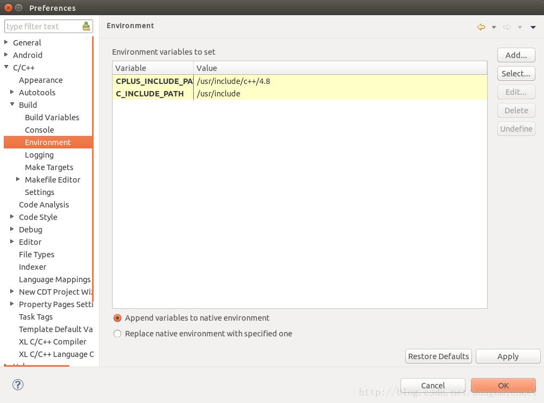Sort by the Variable column header

(x=153, y=68)
